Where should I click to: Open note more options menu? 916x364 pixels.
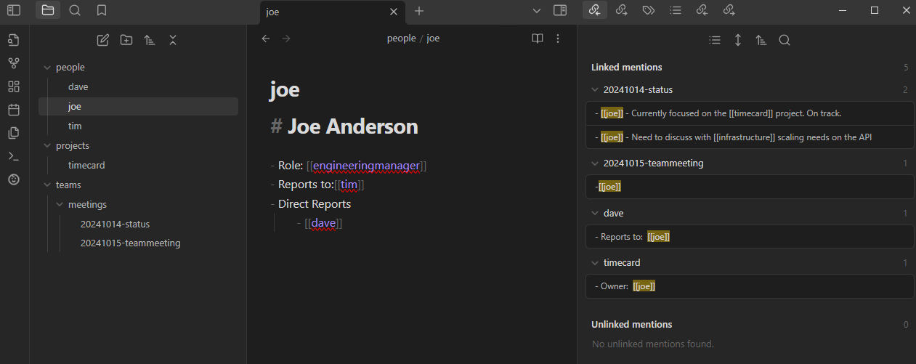[558, 39]
